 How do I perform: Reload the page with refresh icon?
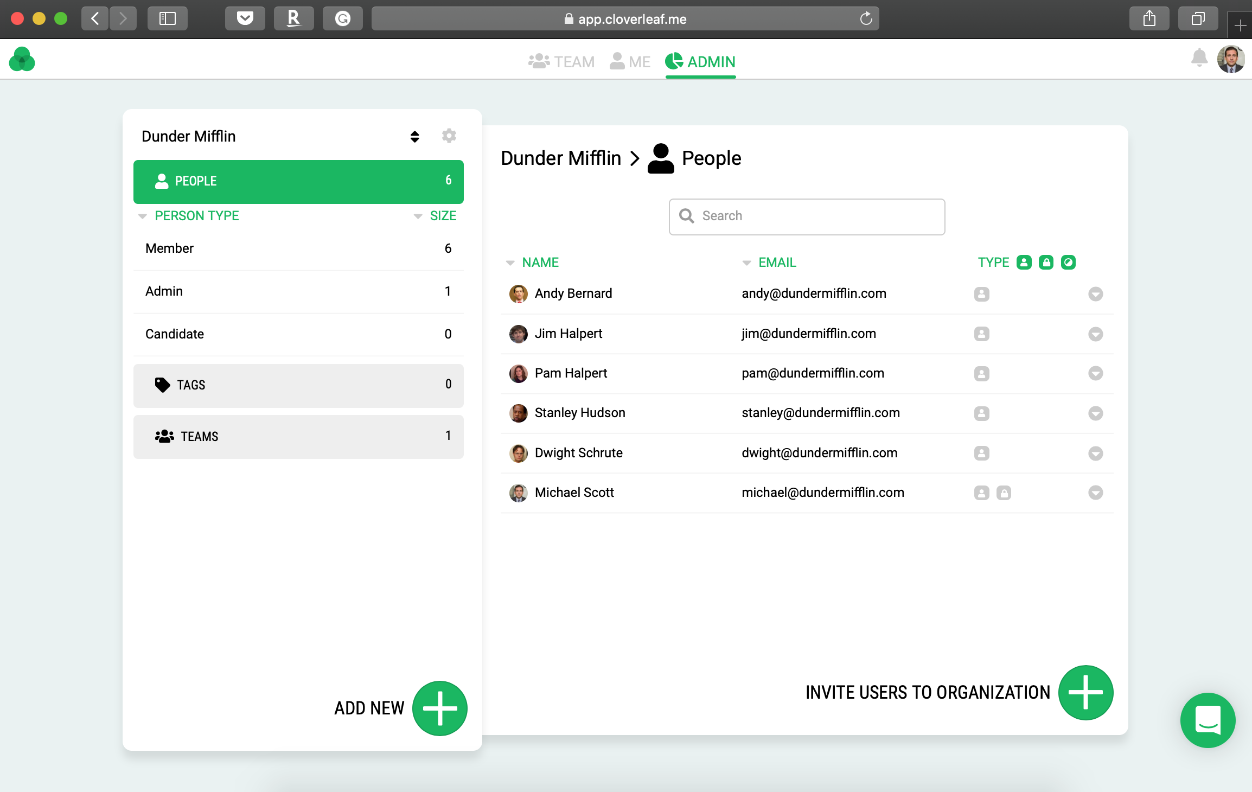point(866,18)
